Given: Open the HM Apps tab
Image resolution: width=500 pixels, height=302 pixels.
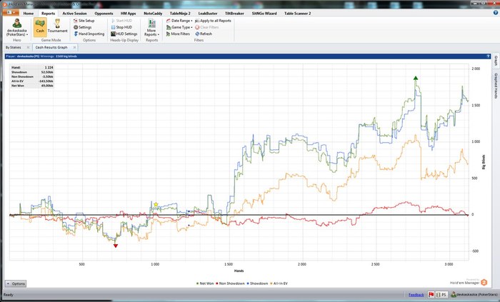Looking at the screenshot, I should (x=128, y=14).
